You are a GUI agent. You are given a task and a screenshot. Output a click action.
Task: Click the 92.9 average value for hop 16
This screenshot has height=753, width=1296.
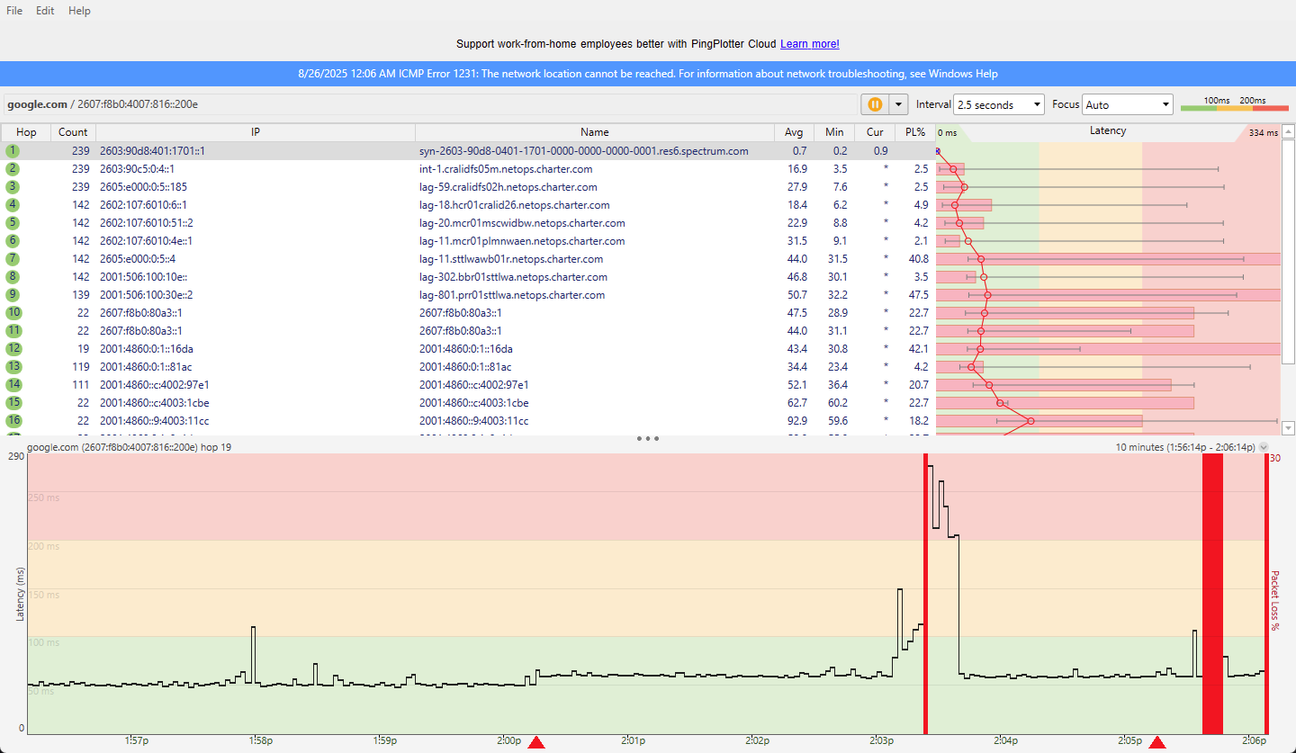(796, 421)
